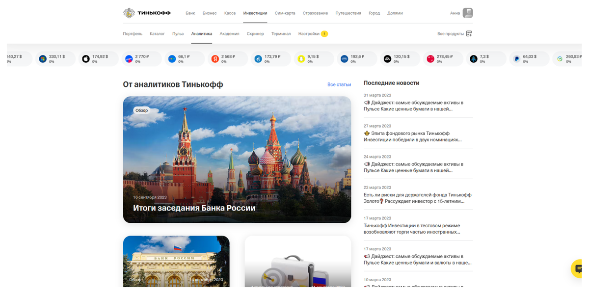Open the Город section
This screenshot has height=294, width=589.
[374, 13]
